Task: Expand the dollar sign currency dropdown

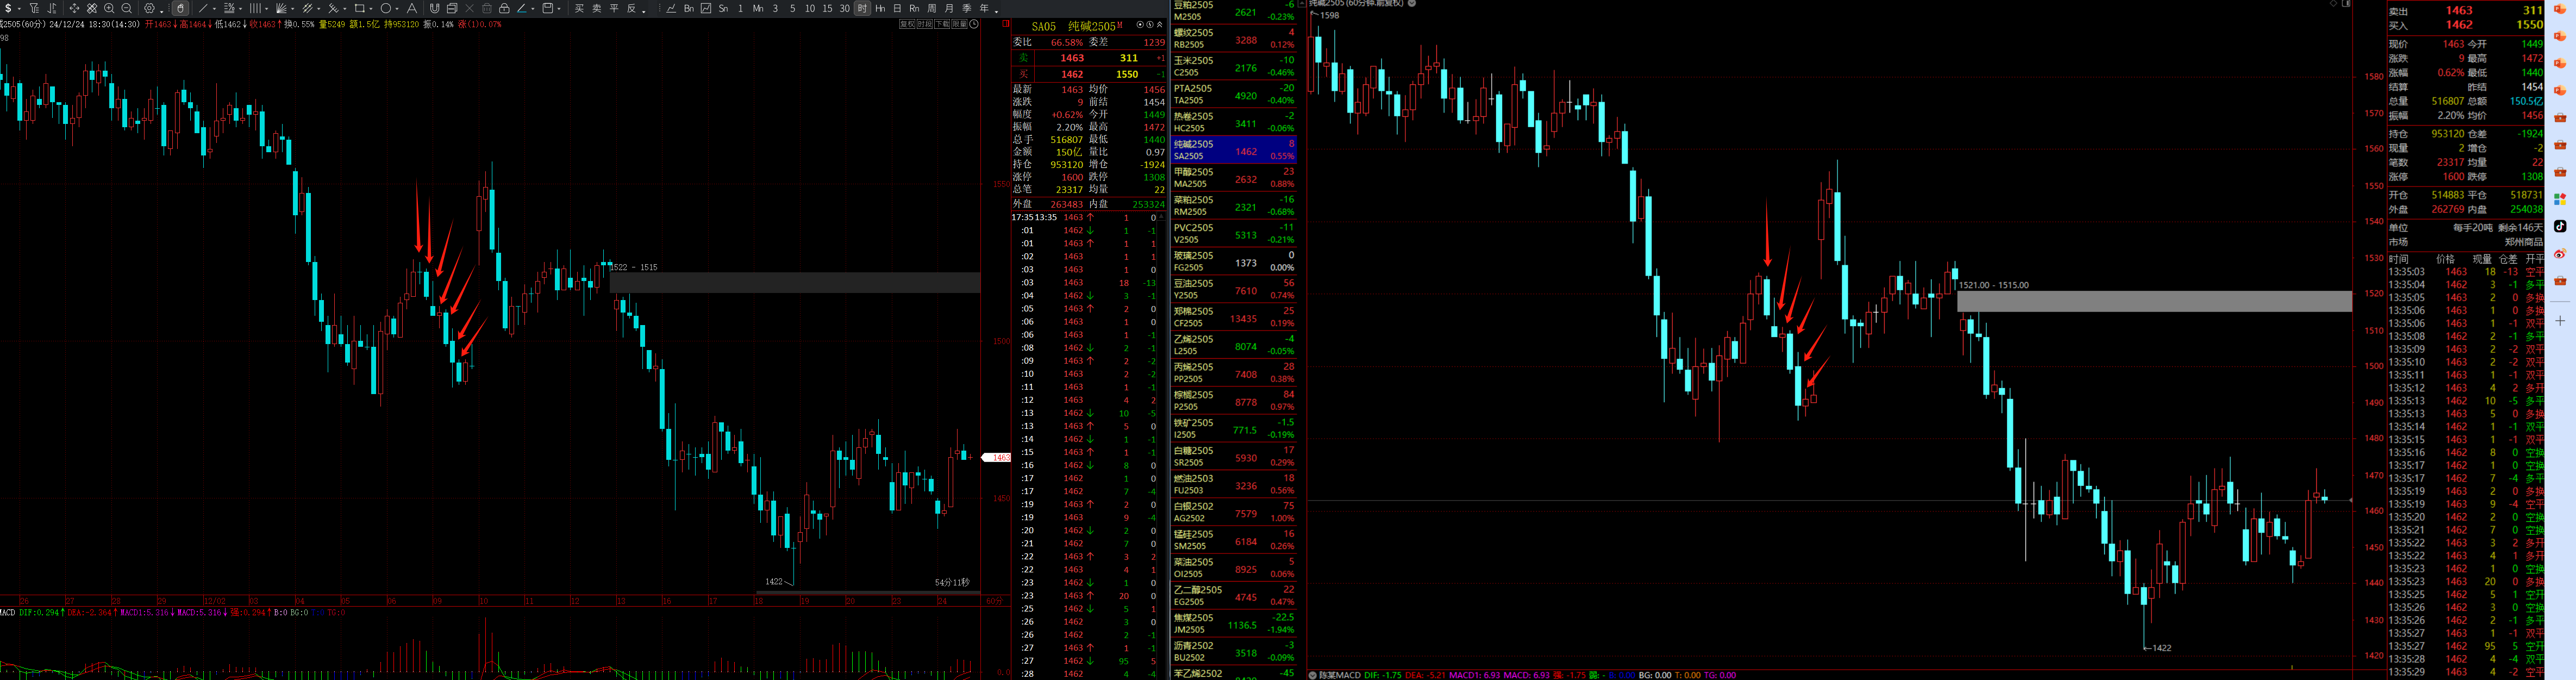Action: pyautogui.click(x=18, y=9)
